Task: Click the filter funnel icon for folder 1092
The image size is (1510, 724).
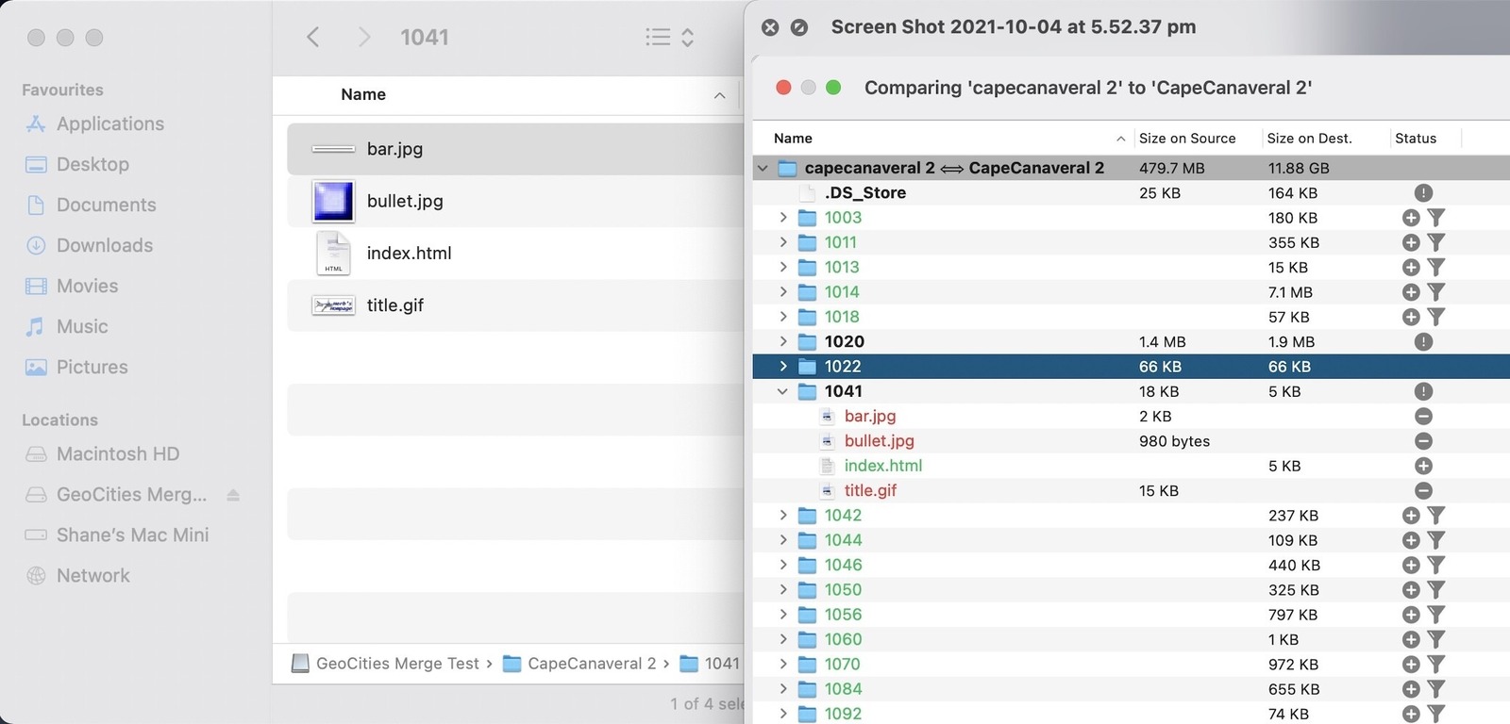Action: [1435, 714]
